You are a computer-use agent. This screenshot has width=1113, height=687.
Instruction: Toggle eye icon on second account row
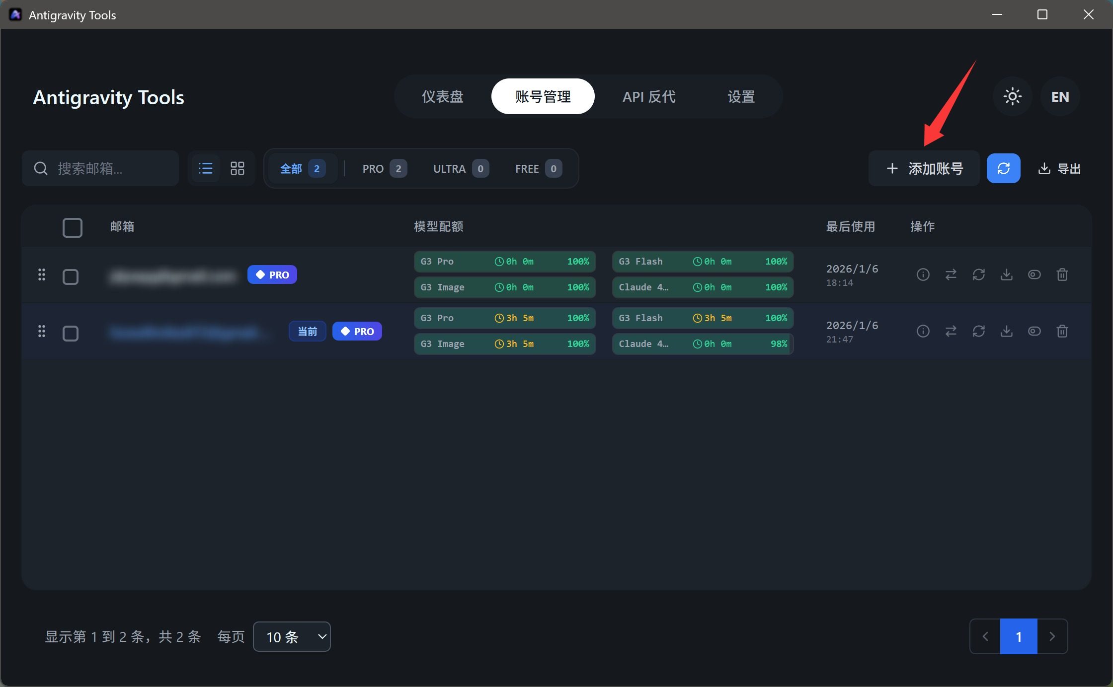tap(1034, 331)
